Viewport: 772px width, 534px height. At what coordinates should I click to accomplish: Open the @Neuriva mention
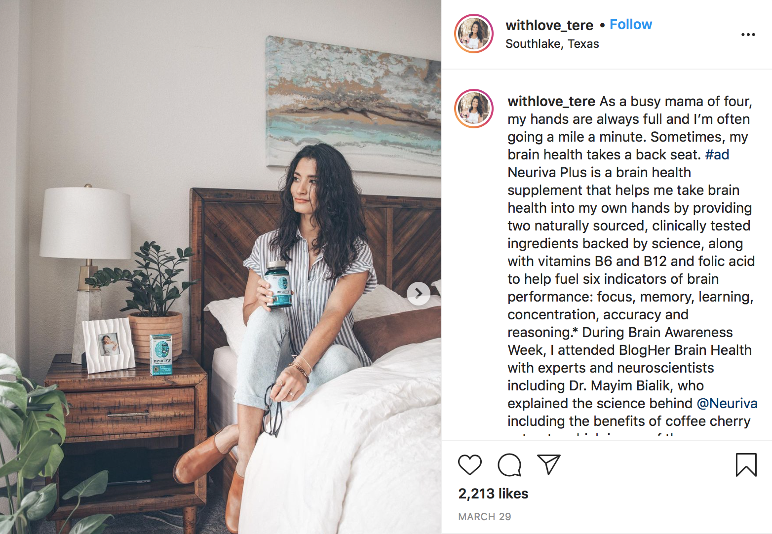tap(727, 403)
